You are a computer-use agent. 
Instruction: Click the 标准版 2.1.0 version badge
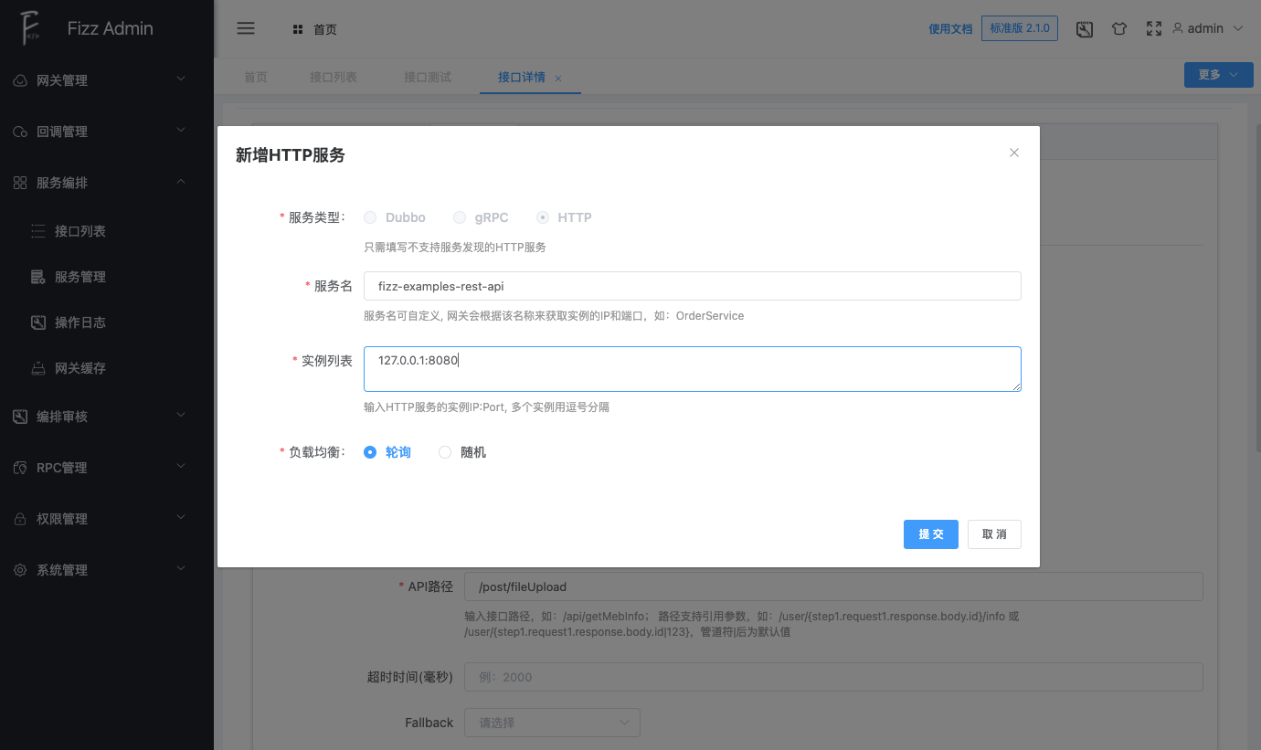1019,28
